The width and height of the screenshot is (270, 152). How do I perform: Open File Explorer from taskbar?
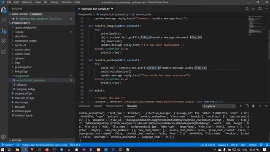[x=17, y=150]
